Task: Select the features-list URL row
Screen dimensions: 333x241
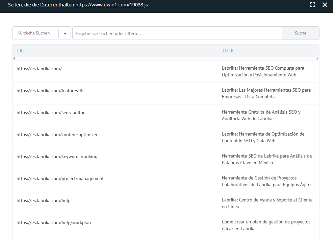Action: point(165,93)
